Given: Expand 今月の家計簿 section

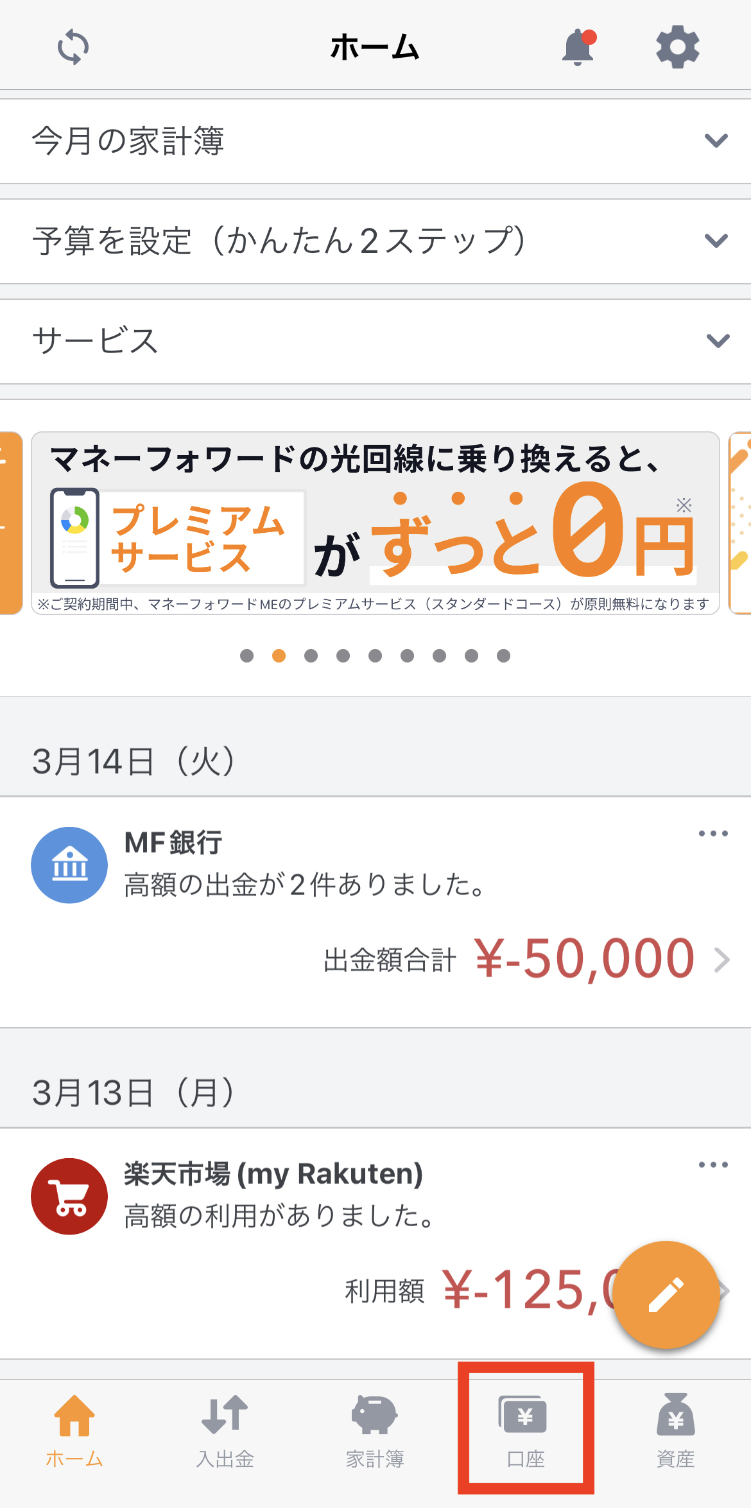Looking at the screenshot, I should point(376,141).
